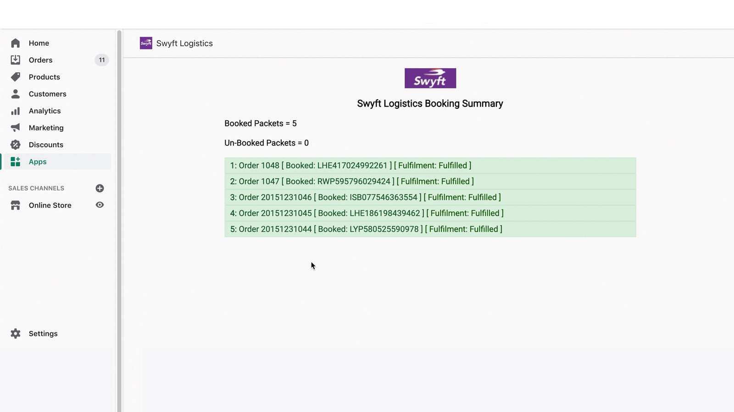Click the Settings gear icon
Screen dimensions: 734x412
tap(15, 334)
